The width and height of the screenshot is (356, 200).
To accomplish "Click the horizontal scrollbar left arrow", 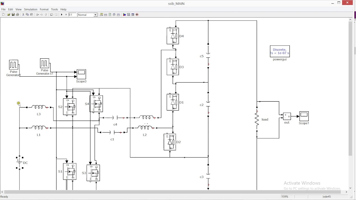I will pos(2,192).
